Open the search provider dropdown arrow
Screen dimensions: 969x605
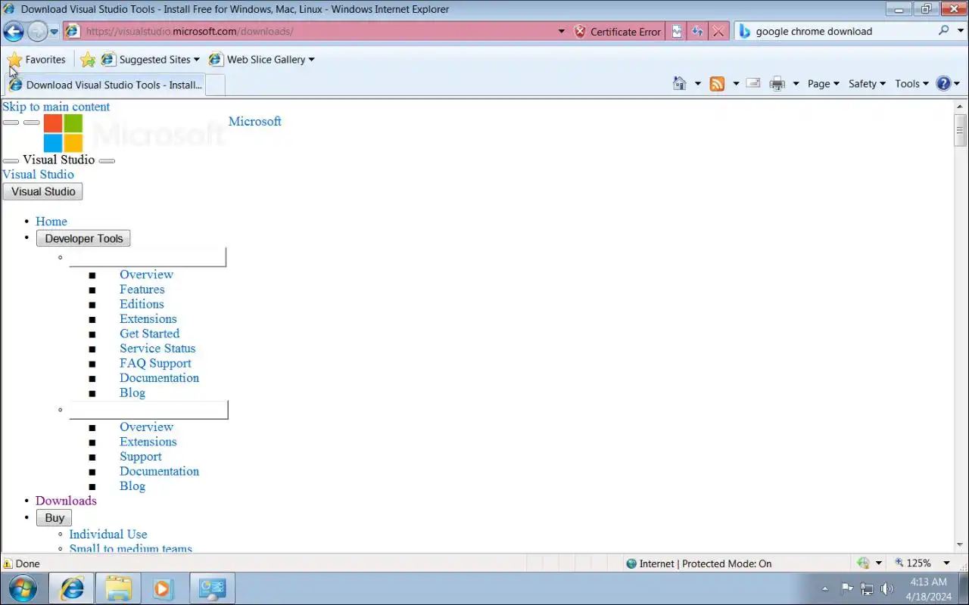tap(959, 31)
